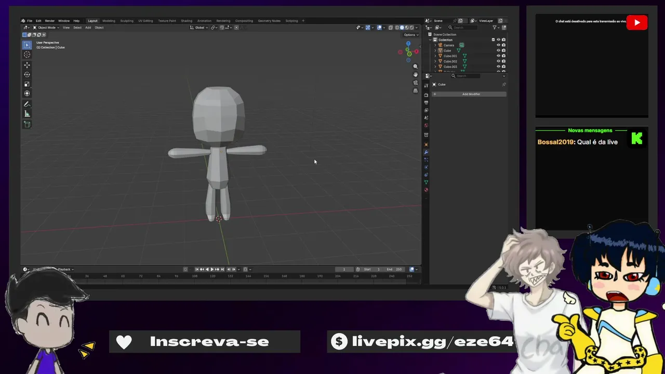This screenshot has width=665, height=374.
Task: Open the Output properties tab
Action: tap(426, 102)
